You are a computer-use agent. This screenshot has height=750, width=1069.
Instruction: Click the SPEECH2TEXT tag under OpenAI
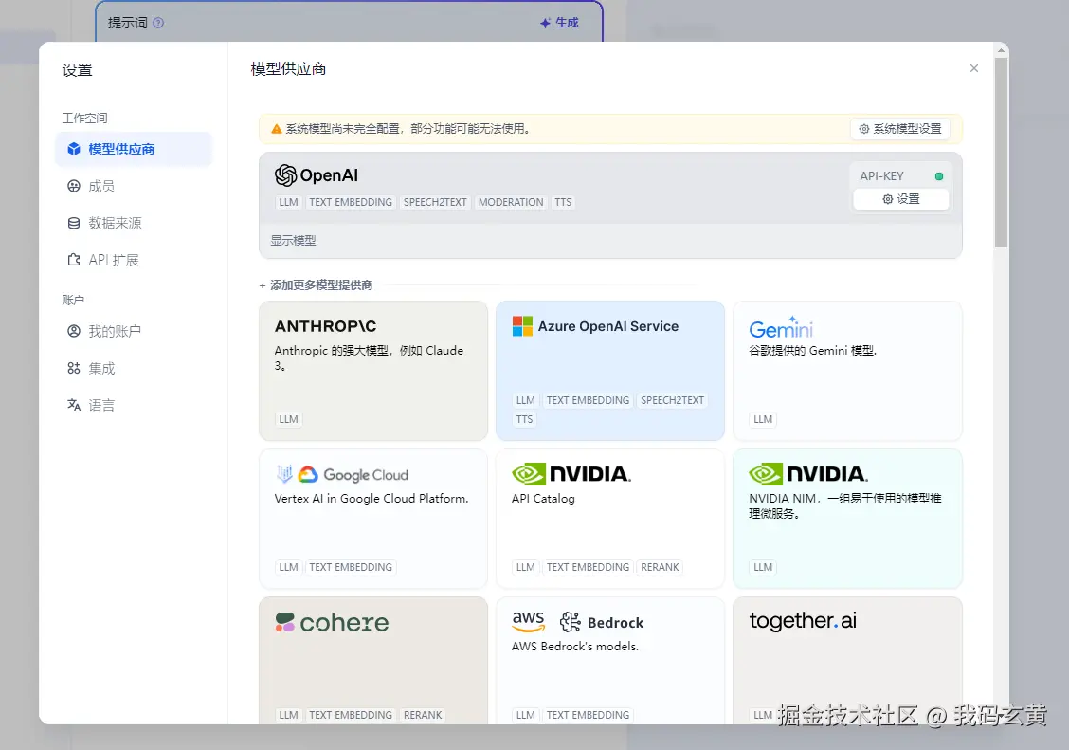click(435, 203)
